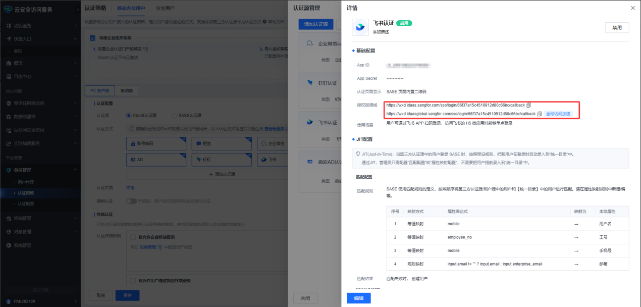Switch to the 移动端 tab
Viewport: 641px width, 307px height.
pyautogui.click(x=126, y=91)
